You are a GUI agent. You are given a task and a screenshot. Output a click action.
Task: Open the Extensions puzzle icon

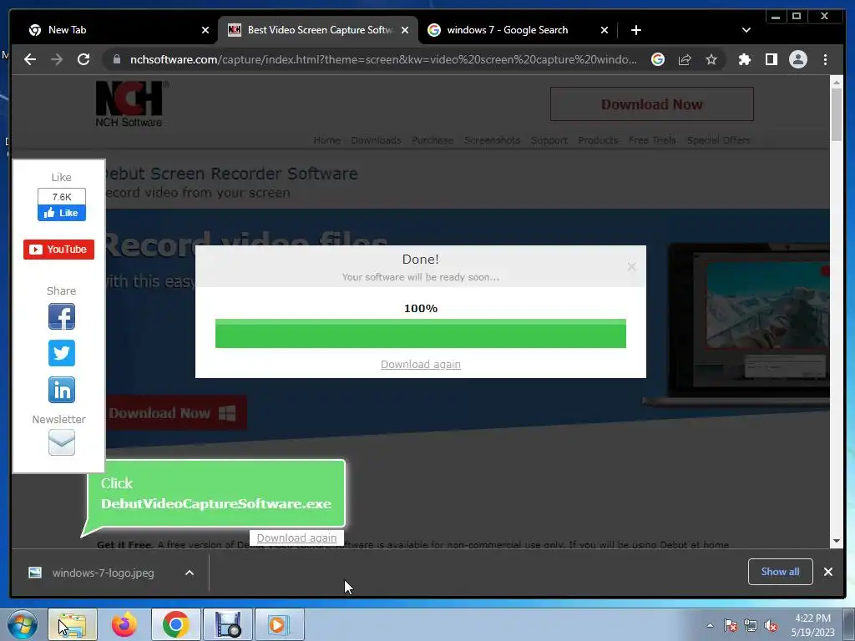(744, 59)
